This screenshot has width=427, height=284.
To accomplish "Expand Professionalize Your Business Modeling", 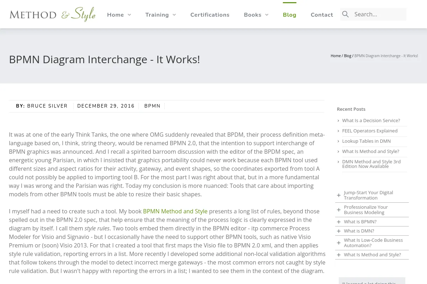I will 372,210.
